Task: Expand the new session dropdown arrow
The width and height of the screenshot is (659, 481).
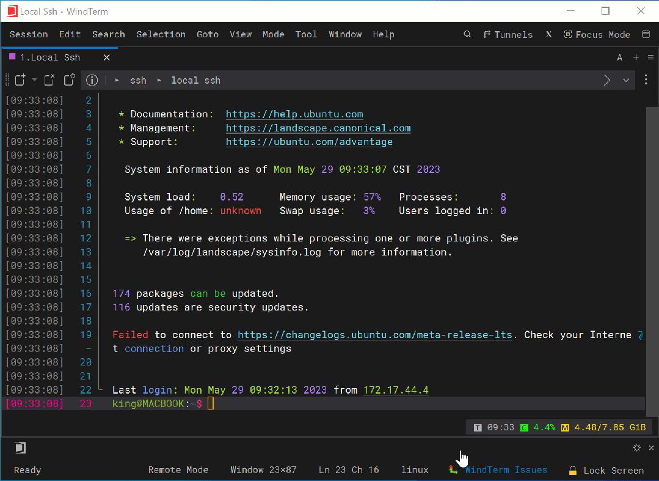Action: coord(34,79)
